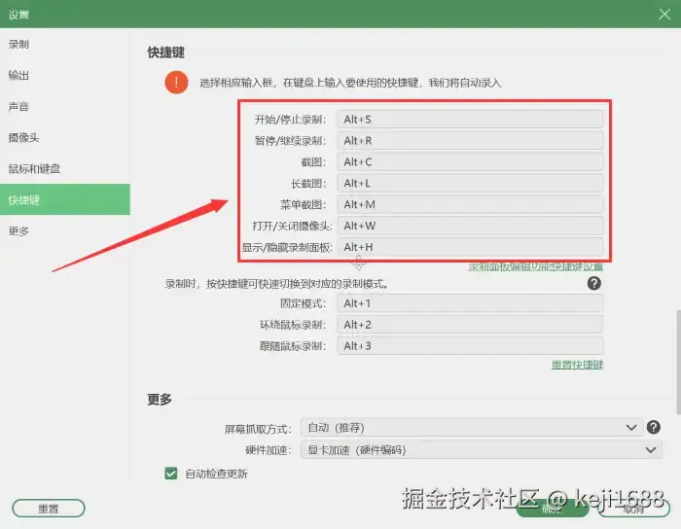Screen dimensions: 681x529
Task: Click the vertical scrollbar thumb
Action: pos(678,363)
